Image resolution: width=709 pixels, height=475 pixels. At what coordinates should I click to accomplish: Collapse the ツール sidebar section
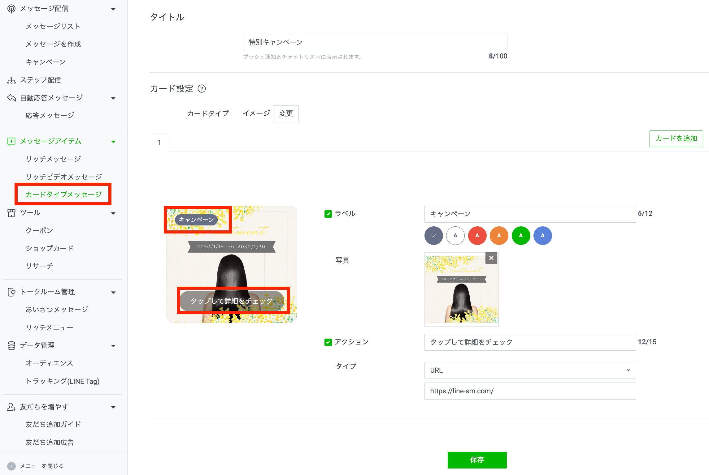click(x=113, y=213)
